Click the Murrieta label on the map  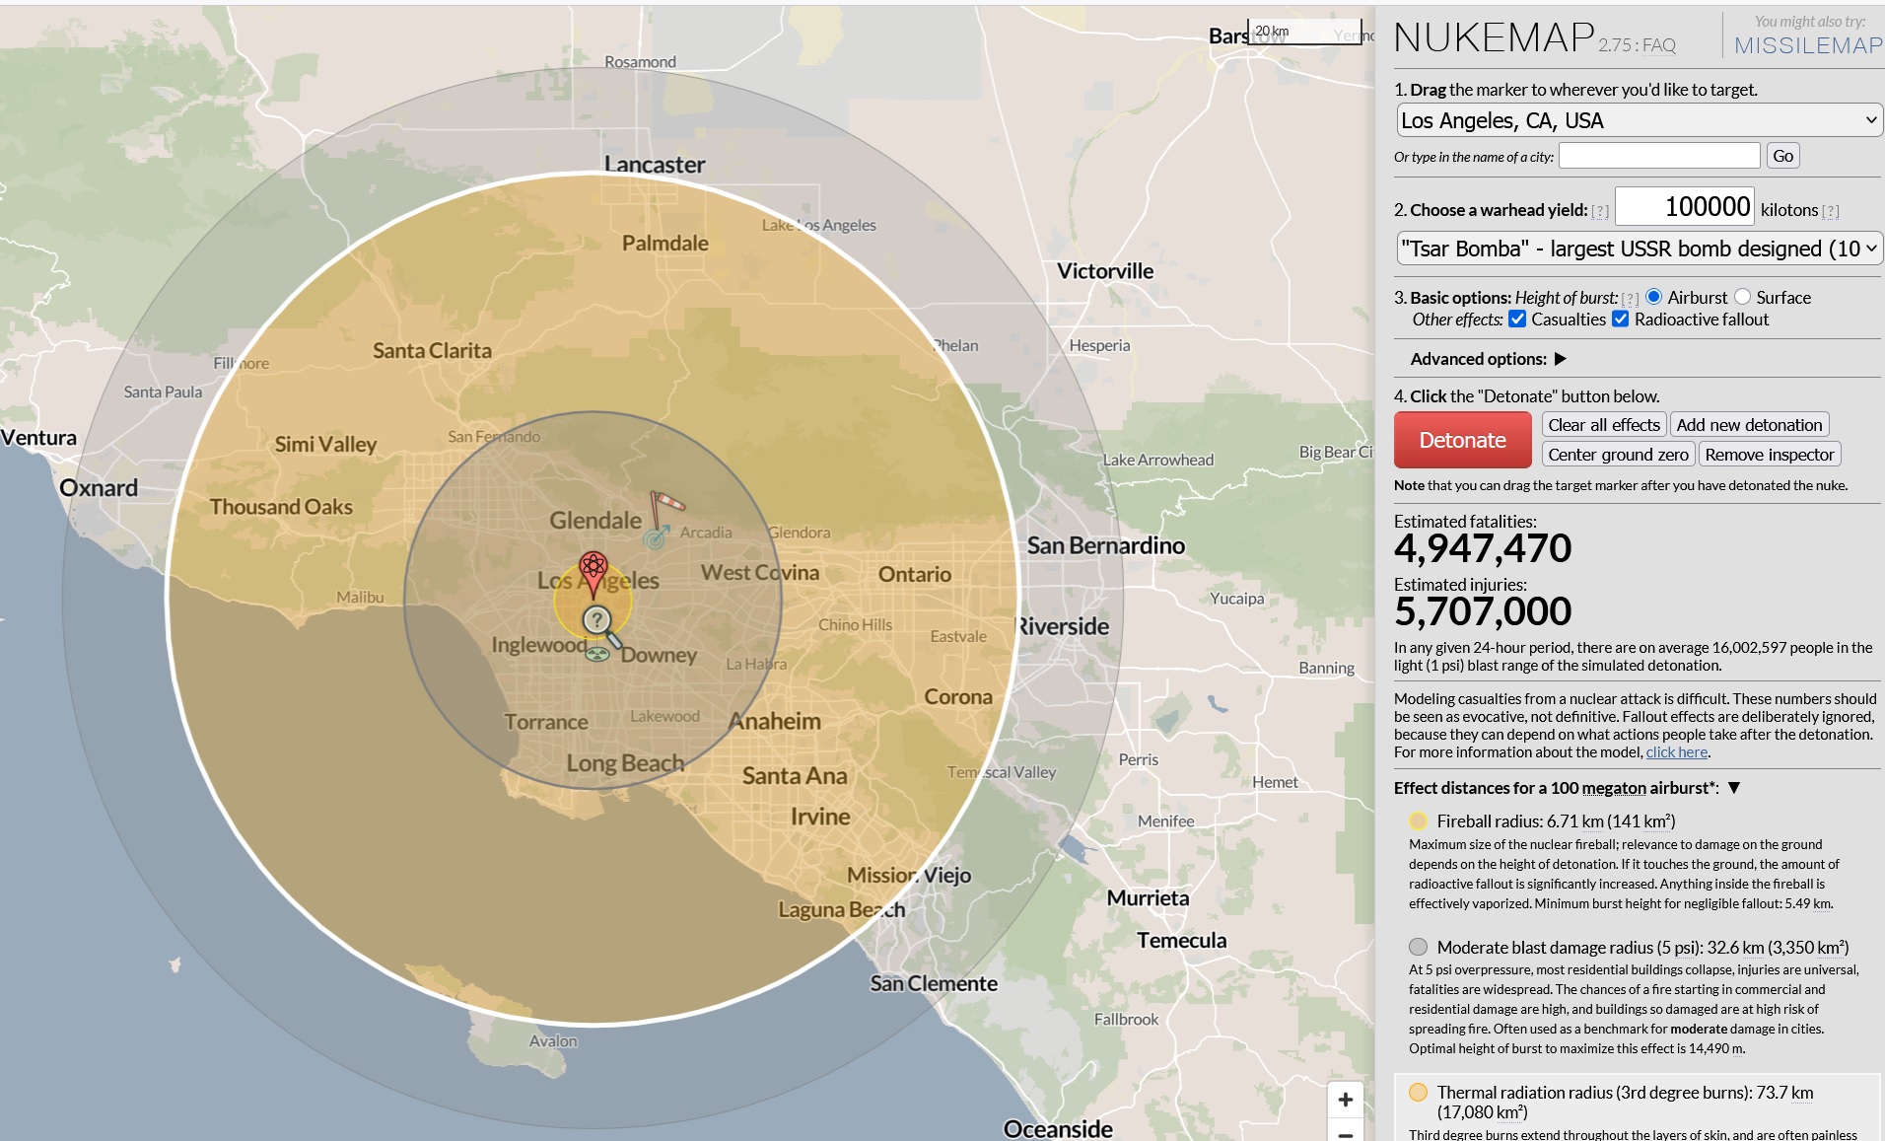pyautogui.click(x=1148, y=898)
